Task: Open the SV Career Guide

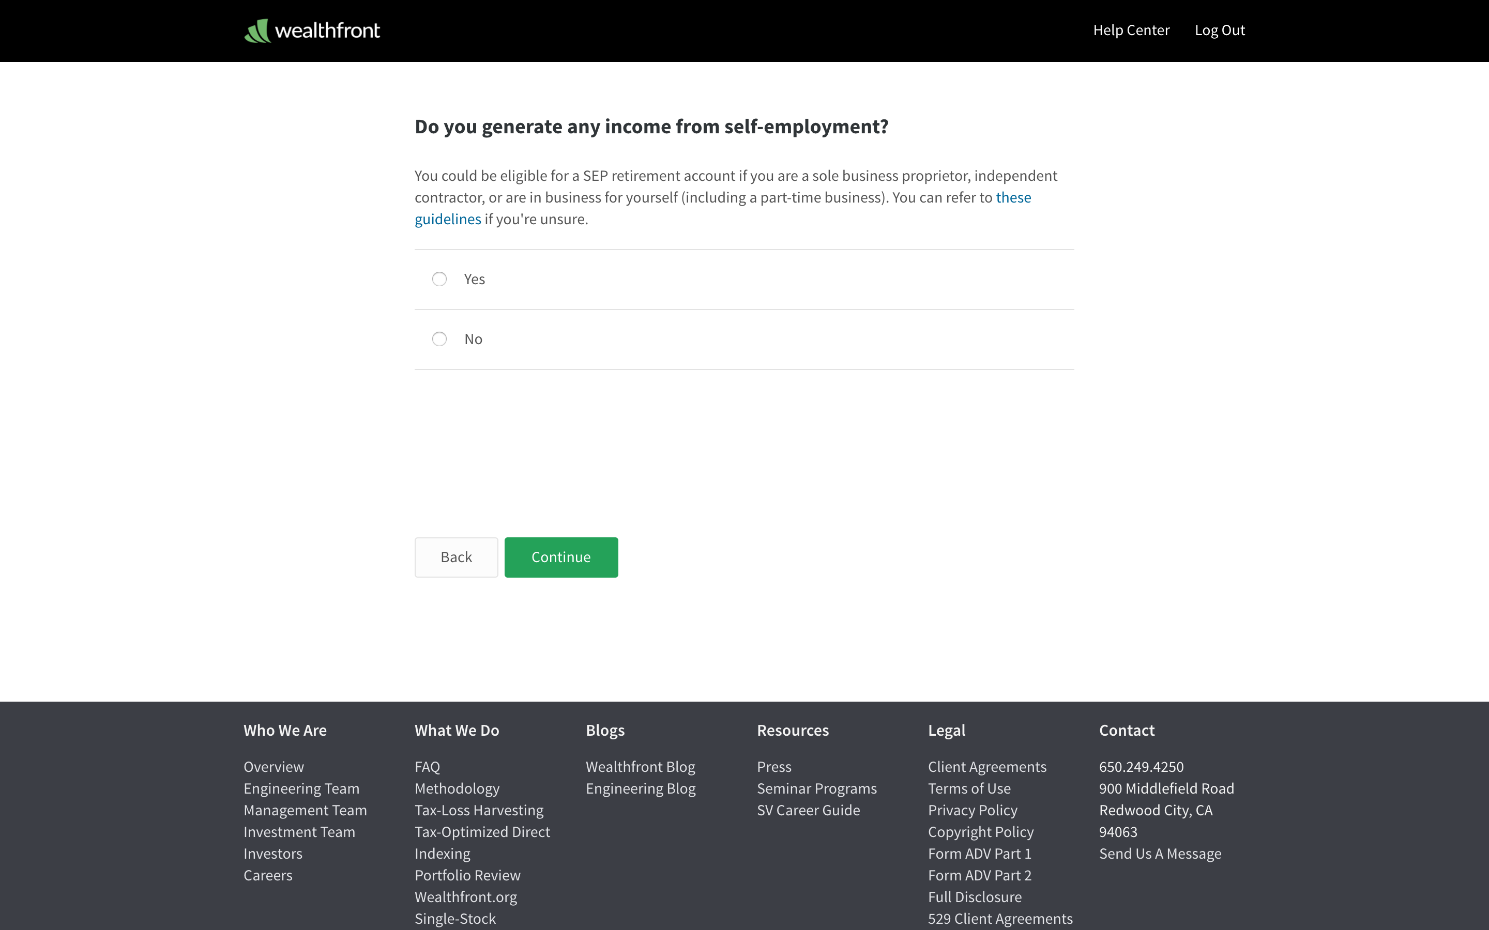Action: coord(808,810)
